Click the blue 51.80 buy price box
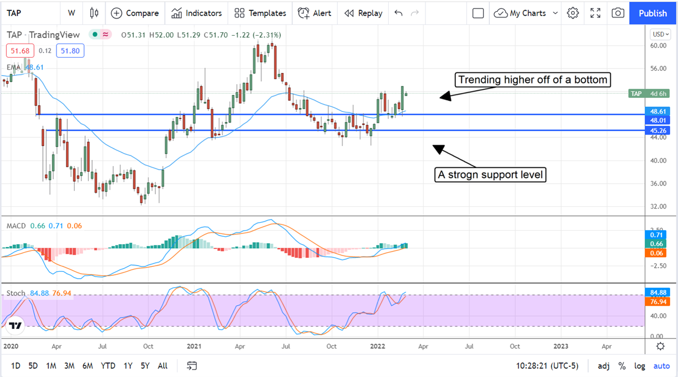This screenshot has height=377, width=678. (x=71, y=51)
